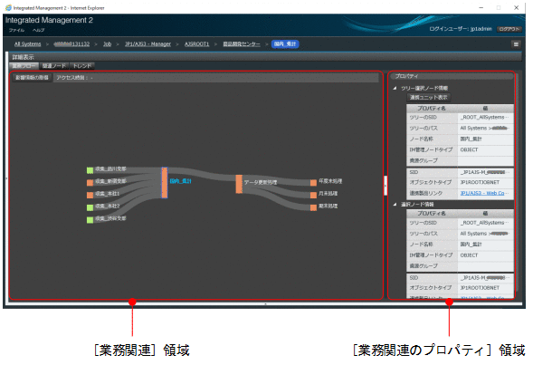Click the 収集_品川支部 label
Screen dimensions: 533x365
tap(110, 168)
